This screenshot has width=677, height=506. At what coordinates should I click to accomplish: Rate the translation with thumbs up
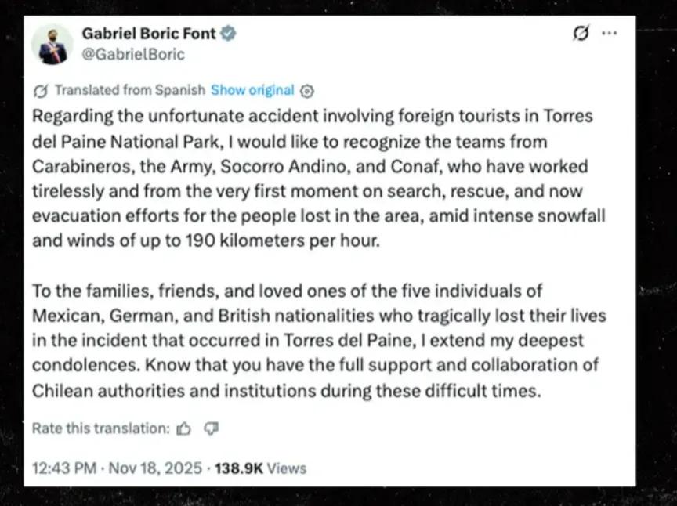coord(184,428)
